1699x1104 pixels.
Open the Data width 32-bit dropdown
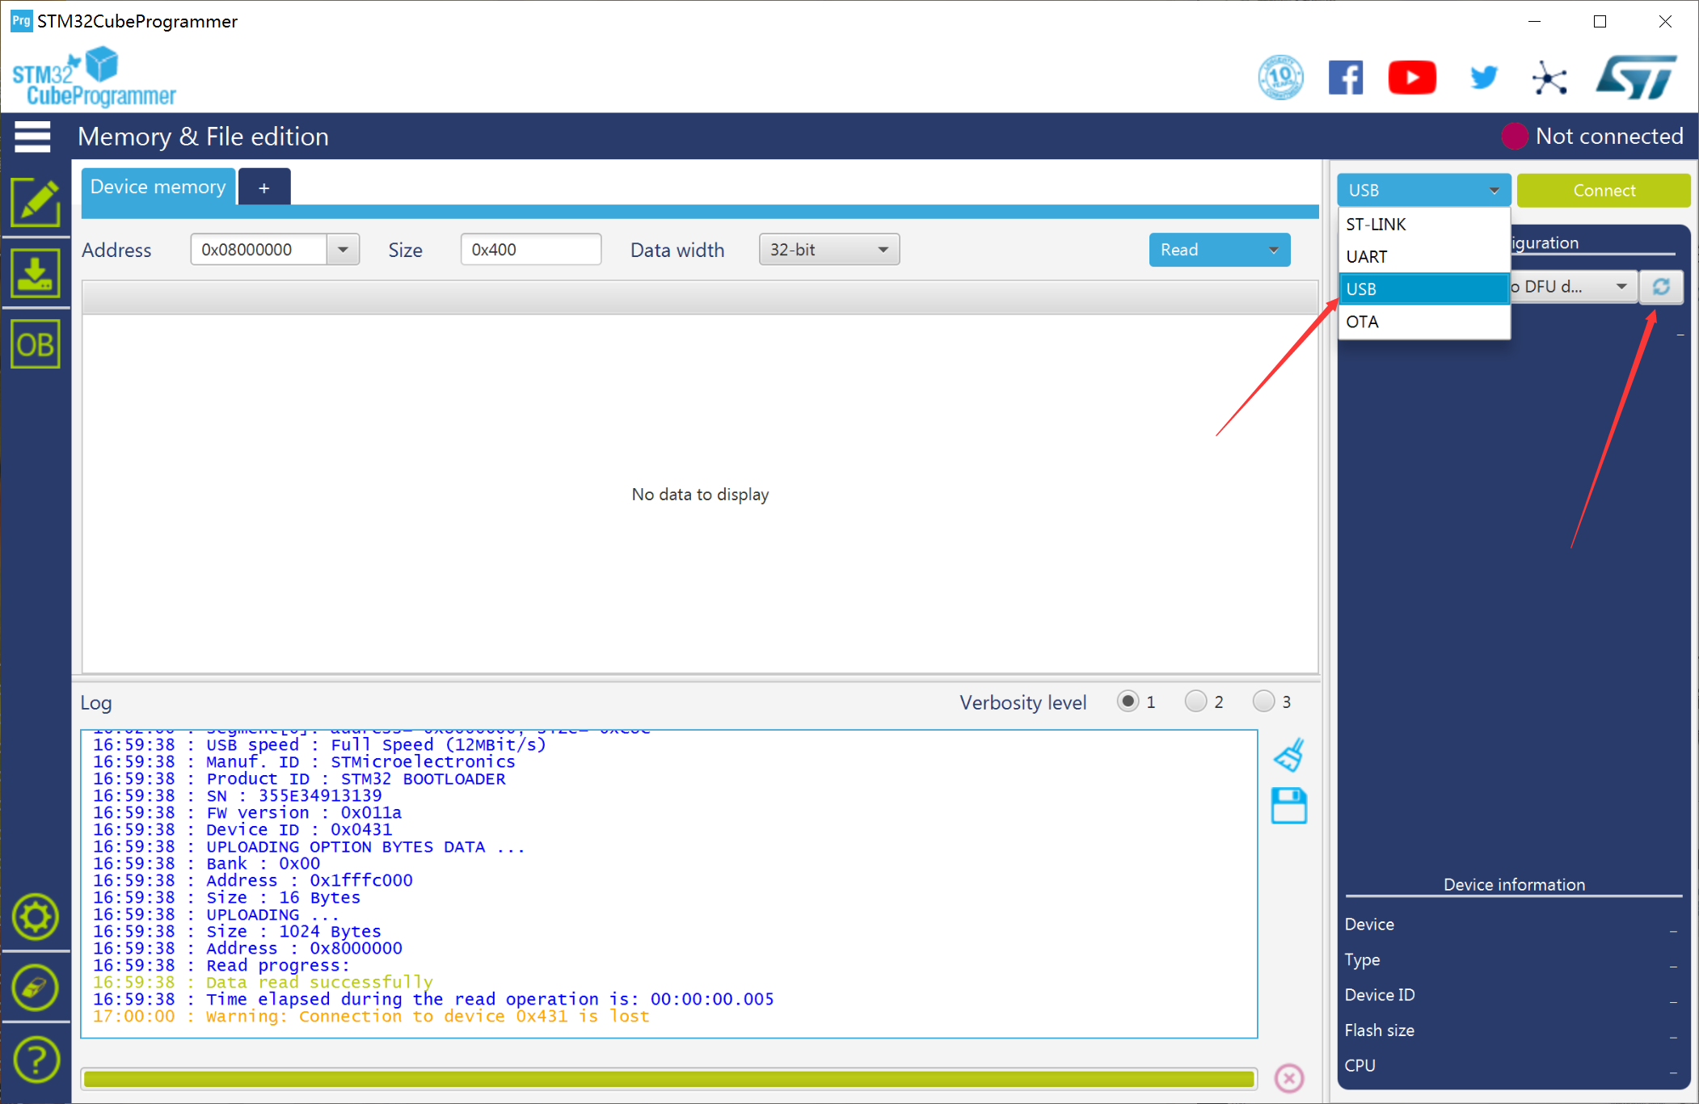[x=828, y=250]
